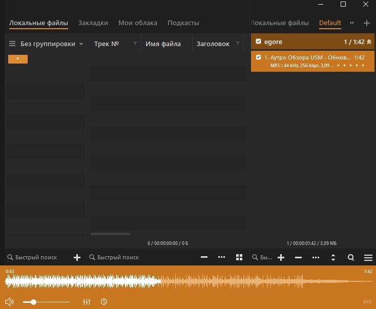Maximize the player window
Viewport: 376px width, 309px height.
(x=343, y=4)
